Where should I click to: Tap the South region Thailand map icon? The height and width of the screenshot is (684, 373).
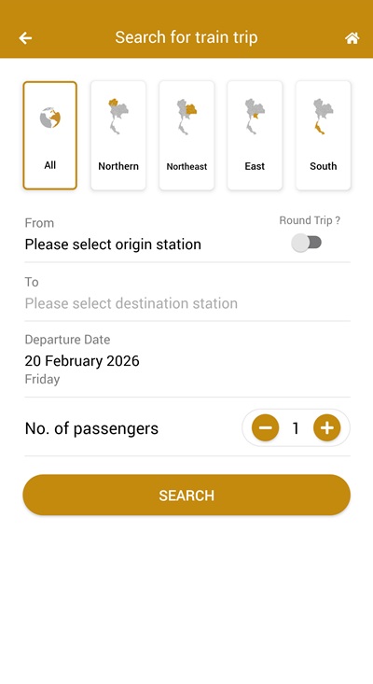[323, 116]
